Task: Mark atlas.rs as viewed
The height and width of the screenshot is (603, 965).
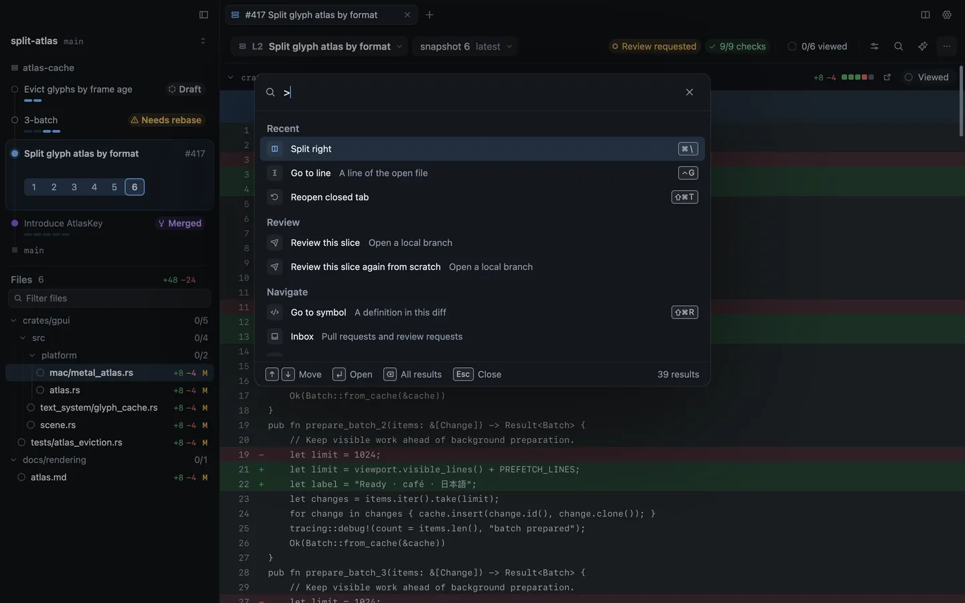Action: pyautogui.click(x=40, y=390)
